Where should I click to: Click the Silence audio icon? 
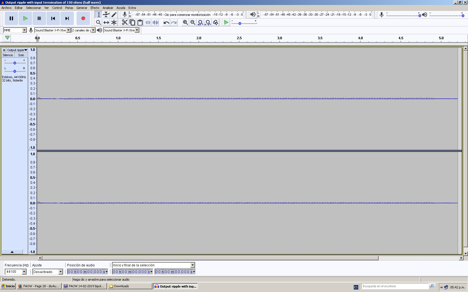coord(155,22)
